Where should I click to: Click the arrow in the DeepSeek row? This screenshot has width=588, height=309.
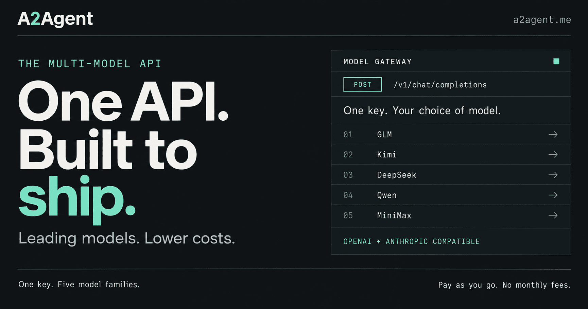click(553, 175)
